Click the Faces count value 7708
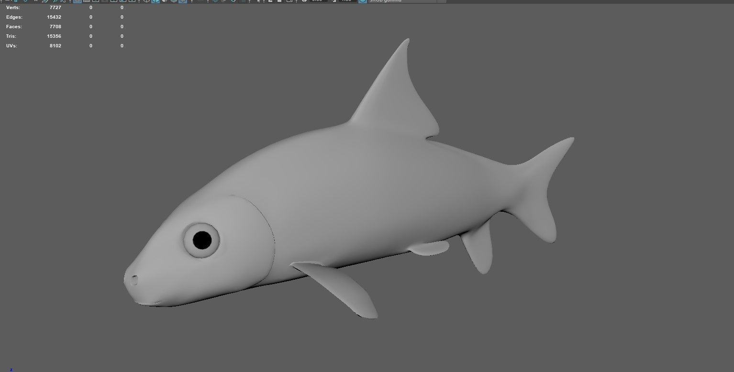The image size is (734, 372). point(55,27)
